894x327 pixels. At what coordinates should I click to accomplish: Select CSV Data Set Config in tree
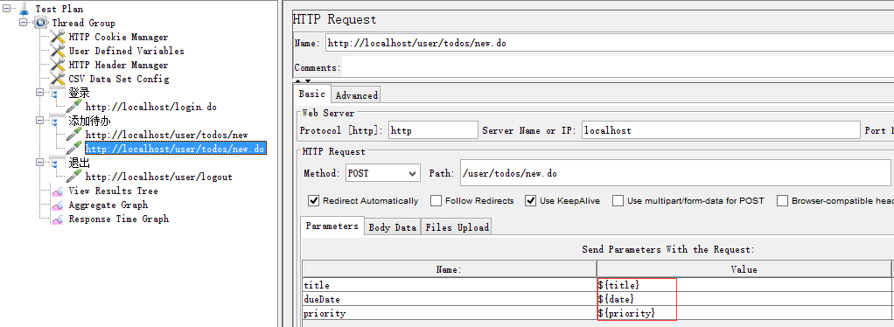coord(119,79)
